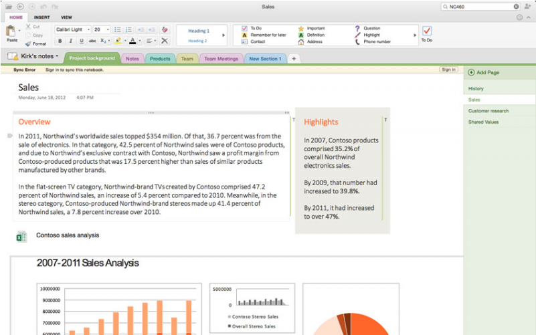Click the delete X icon in ribbon
The width and height of the screenshot is (536, 335).
coord(165,41)
